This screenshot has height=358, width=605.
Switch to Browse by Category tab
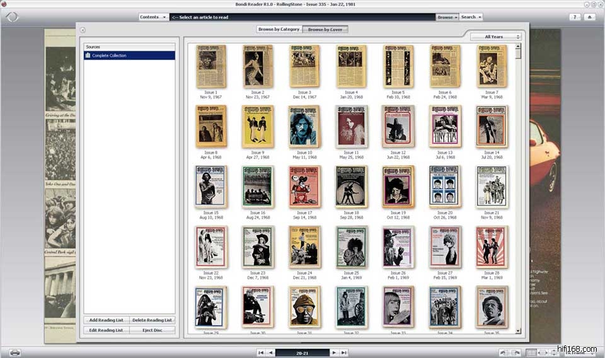pos(279,30)
